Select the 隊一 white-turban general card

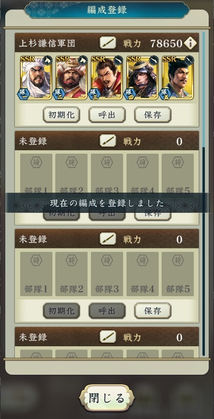point(36,78)
